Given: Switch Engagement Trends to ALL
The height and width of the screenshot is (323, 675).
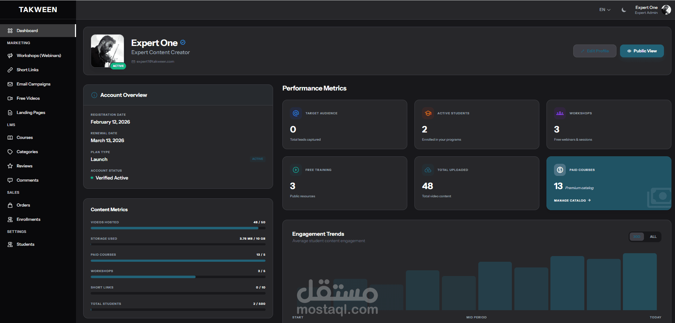Looking at the screenshot, I should (653, 237).
